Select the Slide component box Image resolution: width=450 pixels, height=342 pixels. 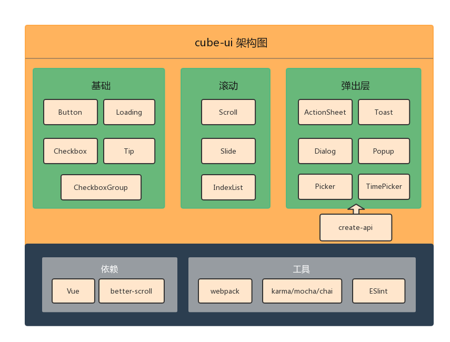(228, 151)
